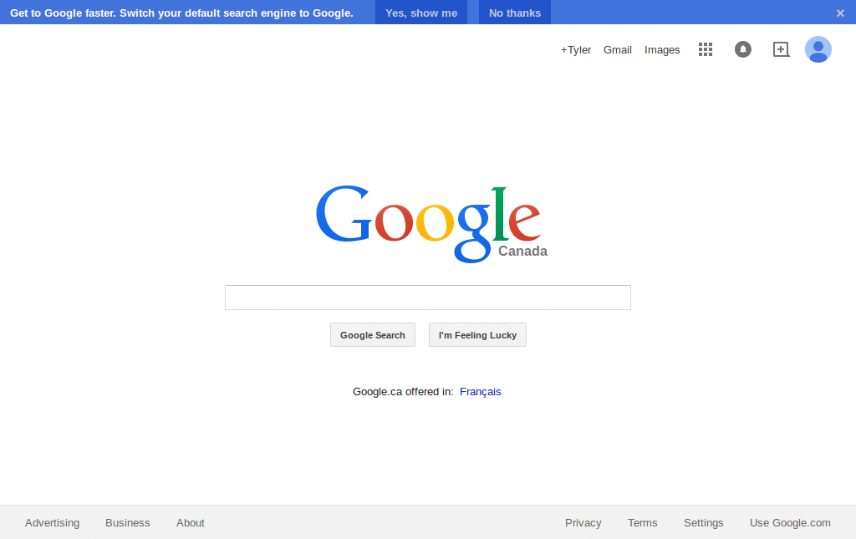Open Gmail from the top bar

(618, 49)
